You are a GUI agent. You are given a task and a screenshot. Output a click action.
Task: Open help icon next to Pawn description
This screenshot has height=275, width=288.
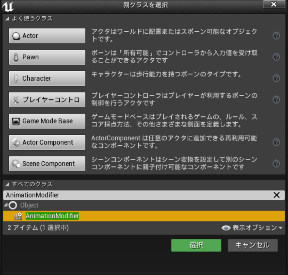pos(276,57)
